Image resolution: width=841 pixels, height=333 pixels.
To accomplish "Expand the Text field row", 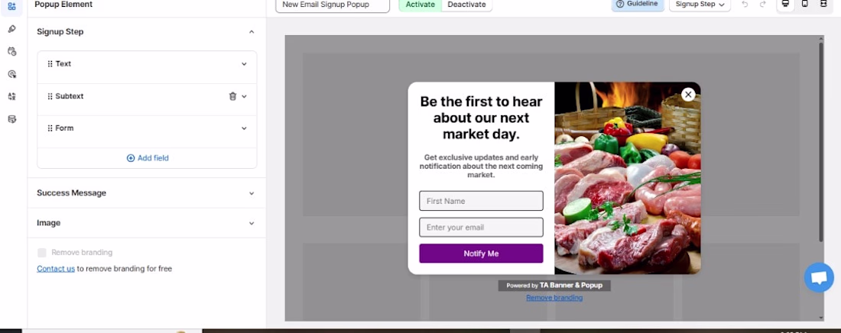I will click(x=147, y=64).
